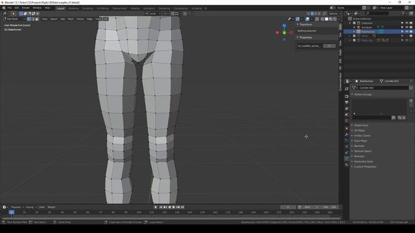This screenshot has width=415, height=233.
Task: Enable edge select mode
Action: tap(33, 19)
